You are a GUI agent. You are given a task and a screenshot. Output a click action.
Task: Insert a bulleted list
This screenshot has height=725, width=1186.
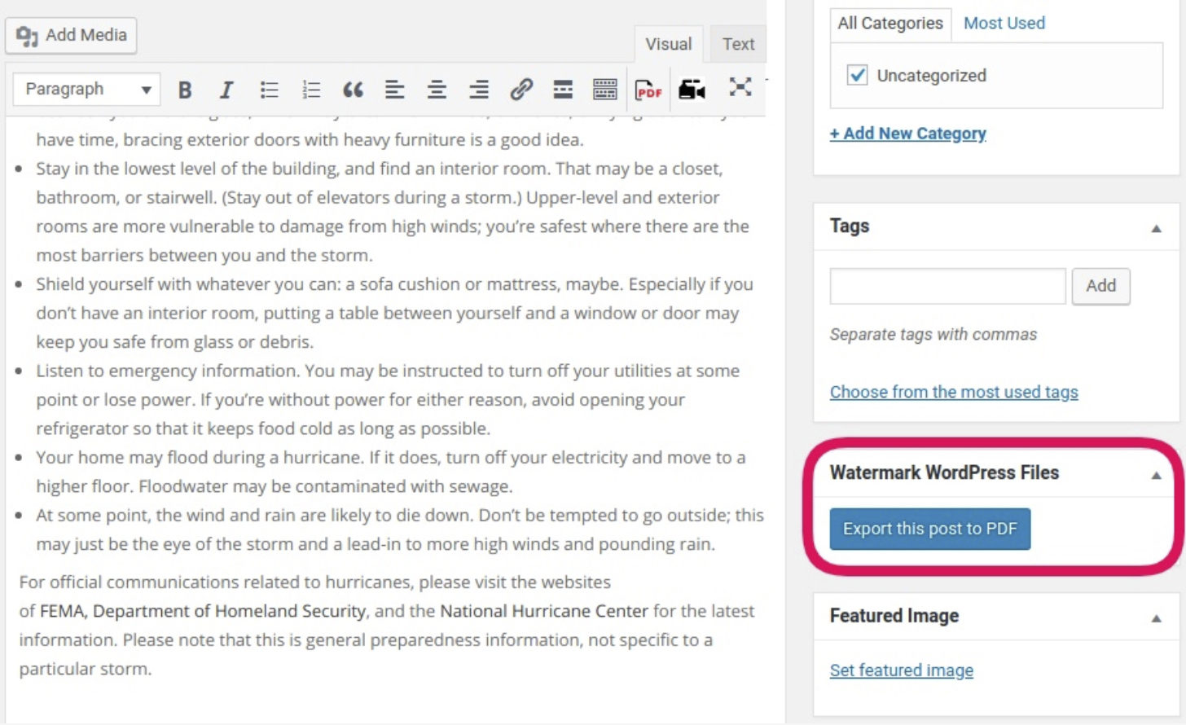[269, 90]
